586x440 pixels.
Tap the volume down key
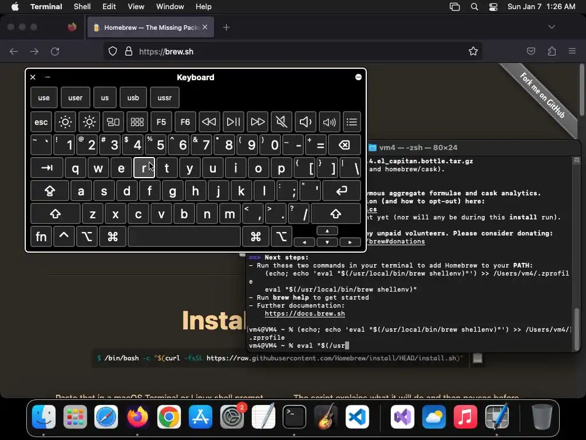(x=306, y=122)
